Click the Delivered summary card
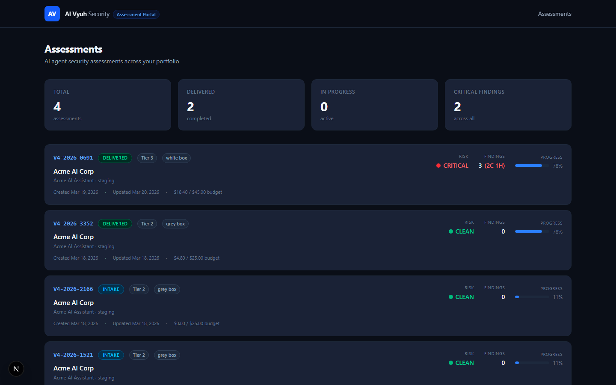The height and width of the screenshot is (385, 616). coord(241,105)
